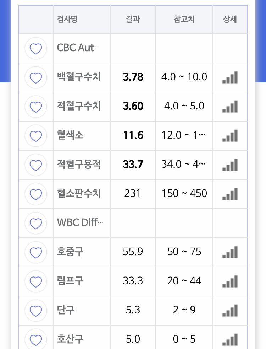Select the 참고치 column header
Screen dimensions: 266x349
pos(184,19)
